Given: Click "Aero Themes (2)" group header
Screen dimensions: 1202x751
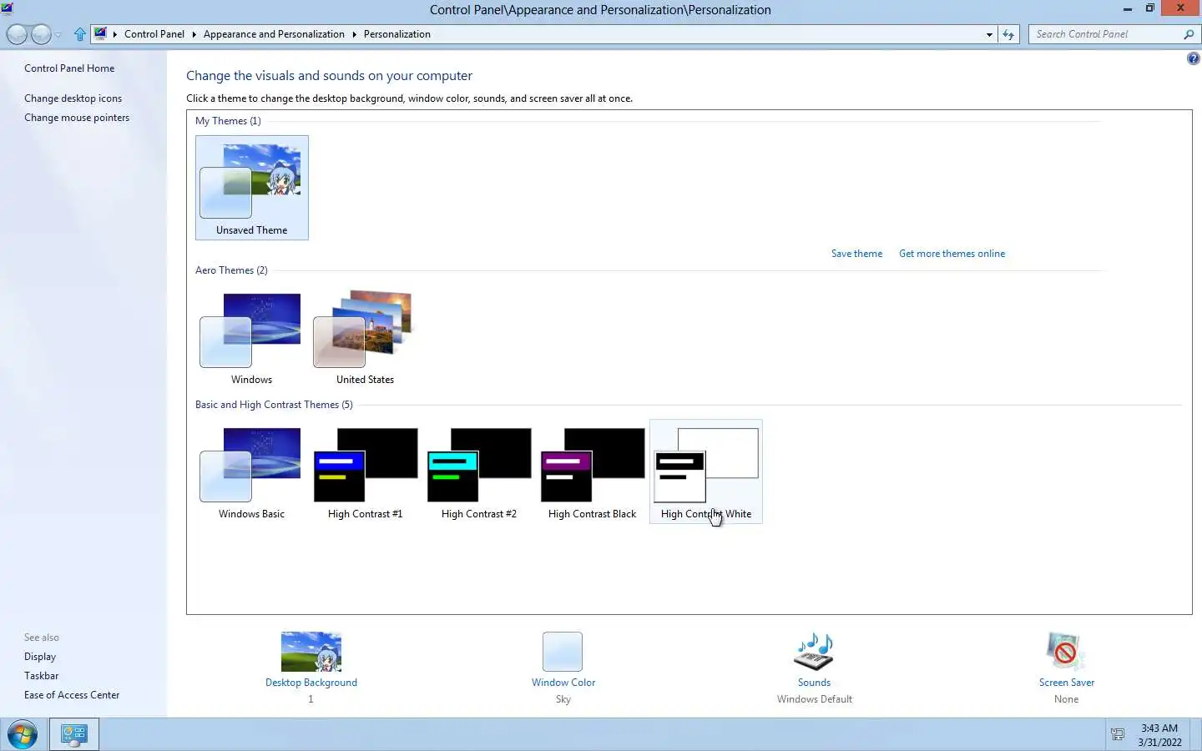Looking at the screenshot, I should pos(231,270).
